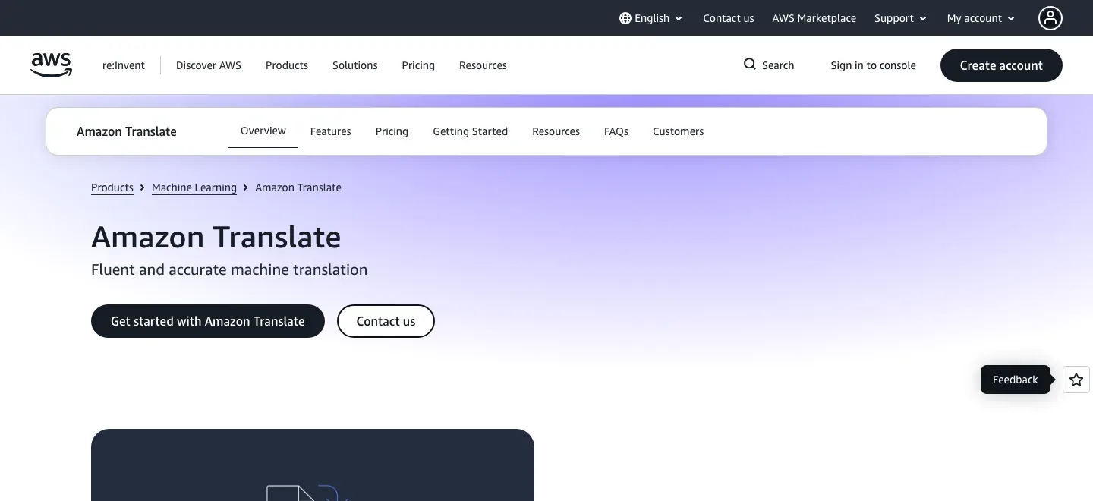Click Sign in to console
The image size is (1093, 501).
coord(873,65)
